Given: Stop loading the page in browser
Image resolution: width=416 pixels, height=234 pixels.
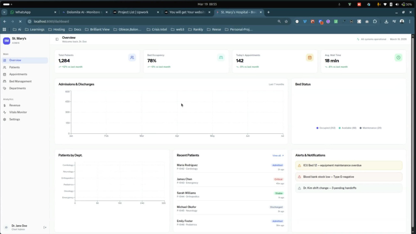Looking at the screenshot, I should 20,22.
